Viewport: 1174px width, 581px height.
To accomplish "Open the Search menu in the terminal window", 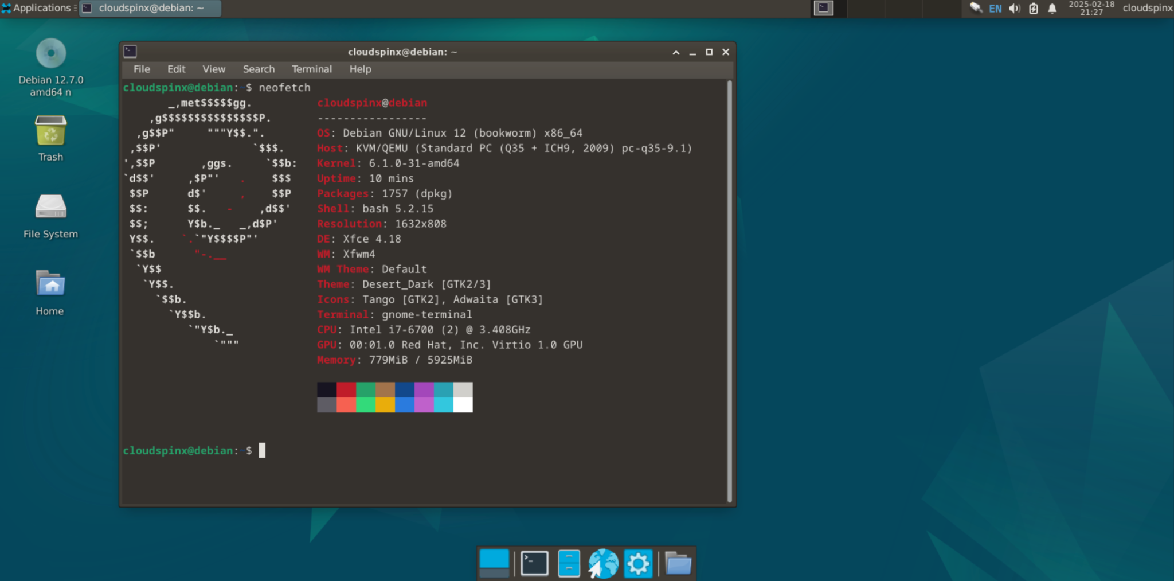I will pyautogui.click(x=259, y=69).
